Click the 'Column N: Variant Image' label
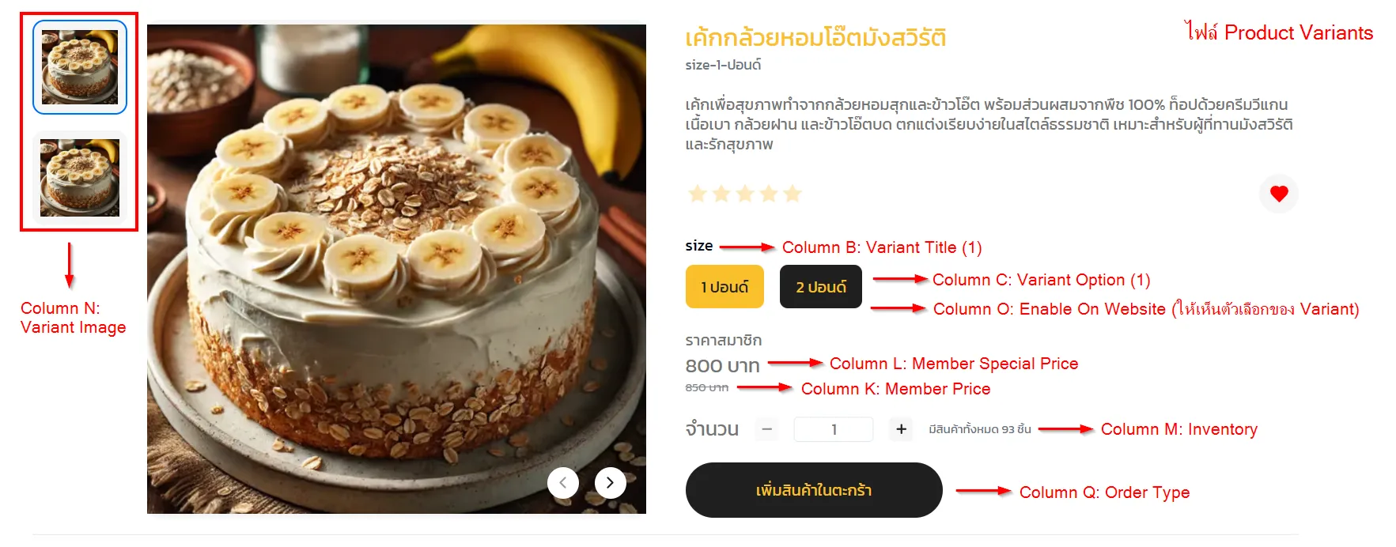Viewport: 1396px width, 547px height. click(73, 318)
